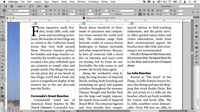Select the Rectangle Frame tool
Image resolution: width=200 pixels, height=112 pixels.
tap(2, 52)
